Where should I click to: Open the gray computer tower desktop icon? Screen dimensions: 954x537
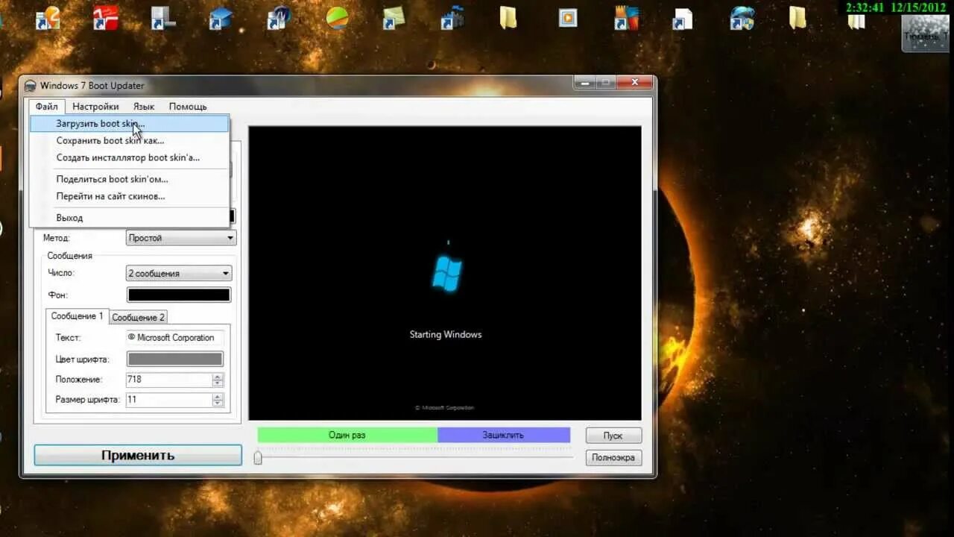[163, 17]
